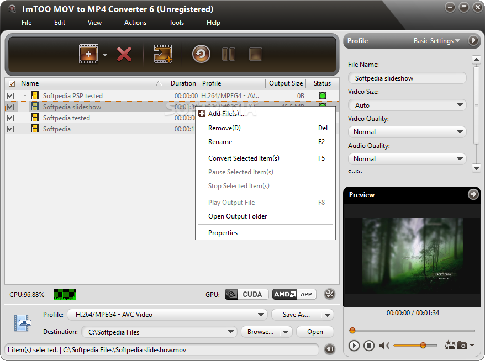Play the preview video
The height and width of the screenshot is (361, 485).
(x=354, y=345)
